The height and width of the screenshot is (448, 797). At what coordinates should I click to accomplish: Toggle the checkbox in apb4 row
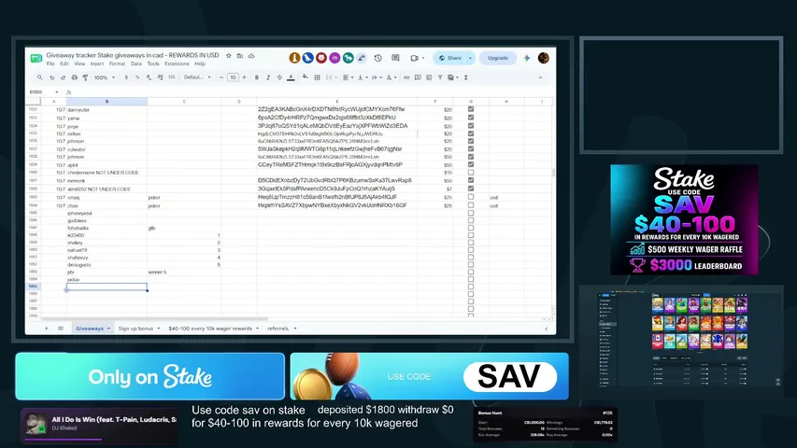click(471, 164)
